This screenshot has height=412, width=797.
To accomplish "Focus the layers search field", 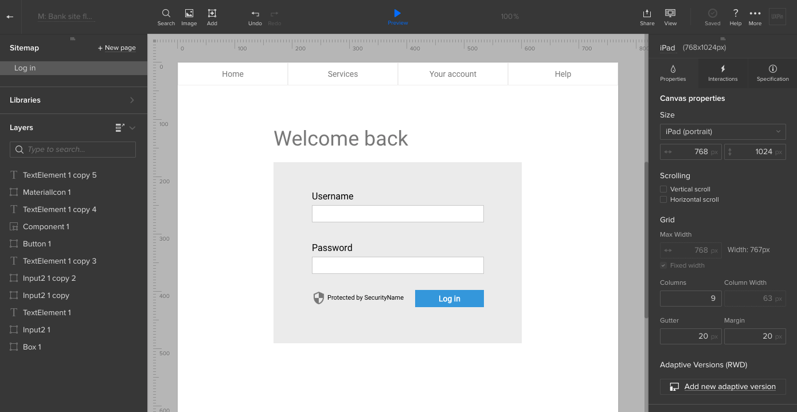I will coord(73,150).
